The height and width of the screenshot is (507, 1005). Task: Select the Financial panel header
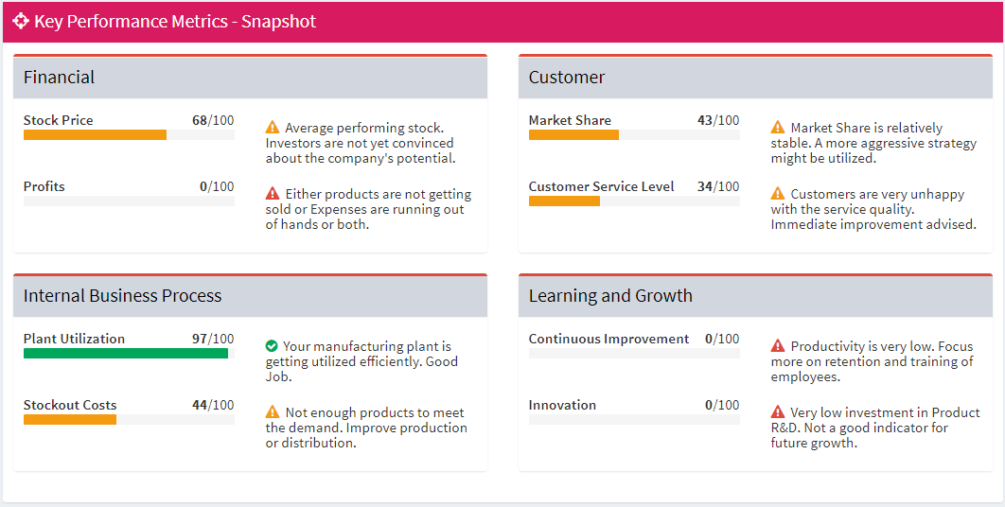pyautogui.click(x=250, y=78)
